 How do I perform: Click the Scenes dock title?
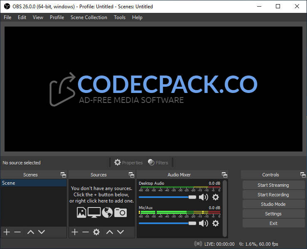30,175
